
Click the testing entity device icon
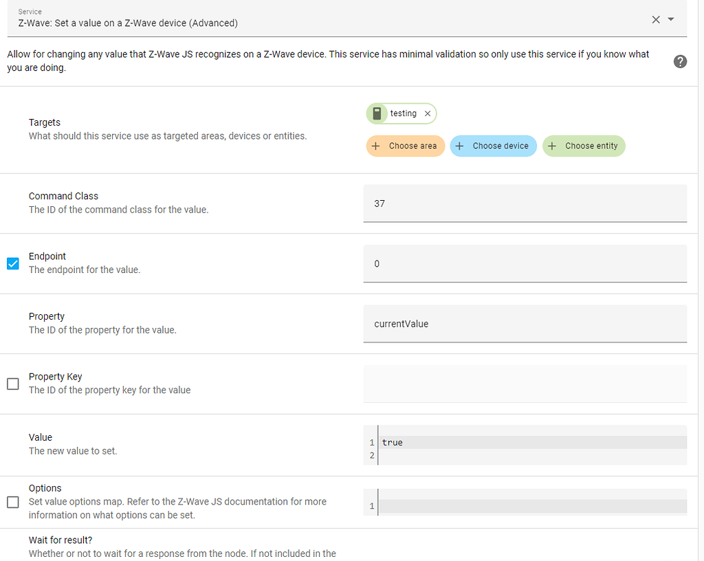(377, 113)
